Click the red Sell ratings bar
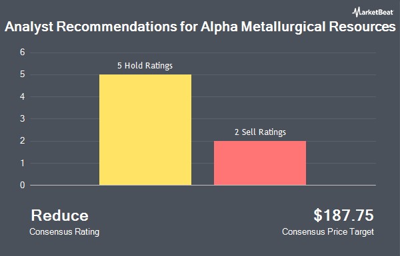Viewport: 400px width, 256px height. click(x=260, y=163)
